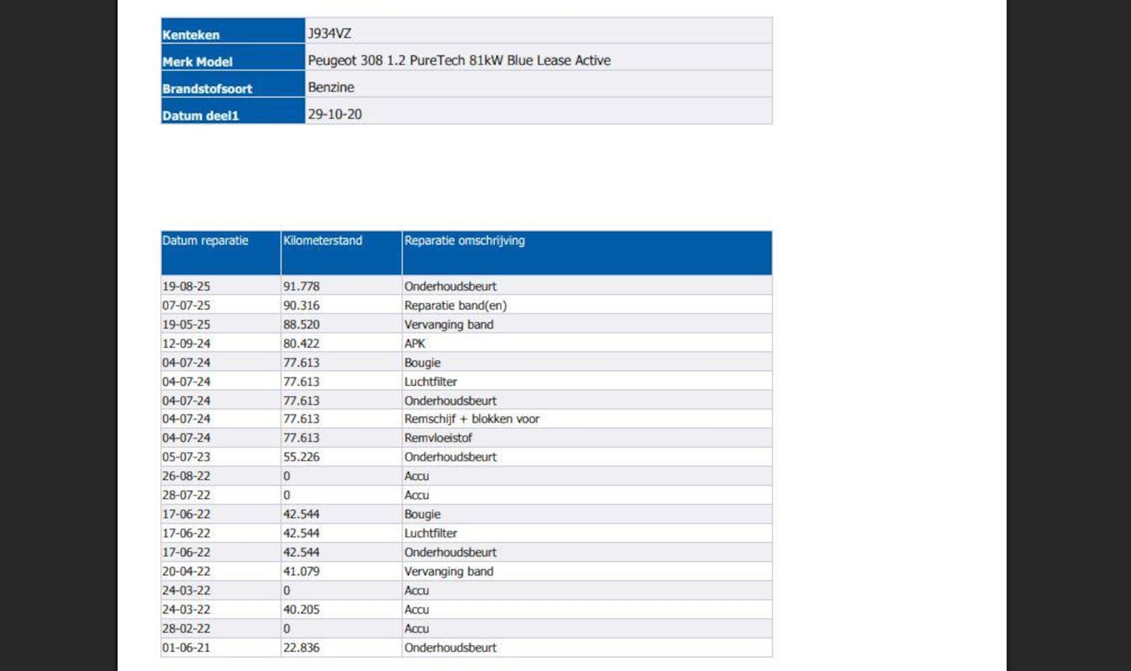Screen dimensions: 1131x671
Task: Select the Peugeot 308 model description text
Action: tap(459, 61)
